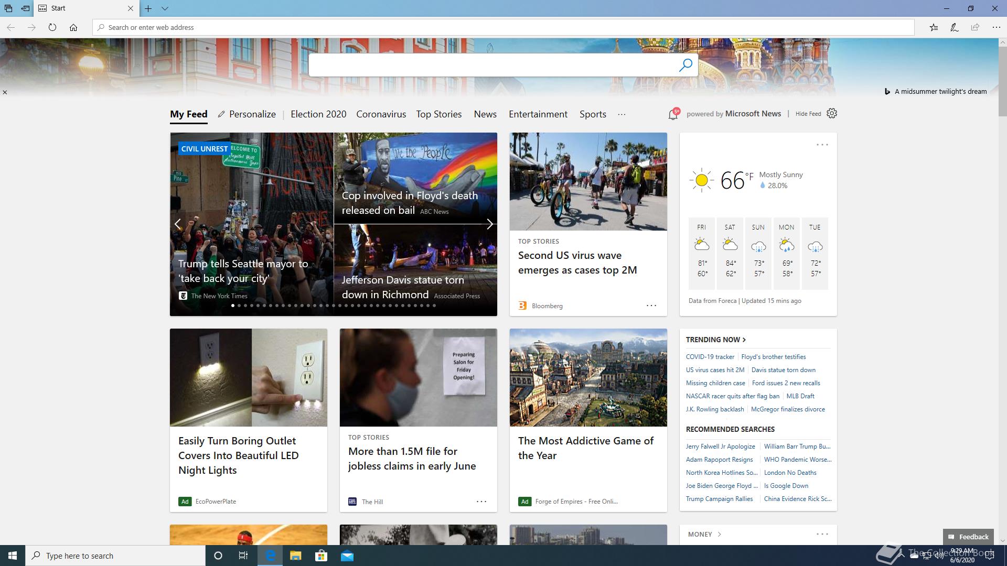Click the Bing search magnifier icon

[685, 65]
